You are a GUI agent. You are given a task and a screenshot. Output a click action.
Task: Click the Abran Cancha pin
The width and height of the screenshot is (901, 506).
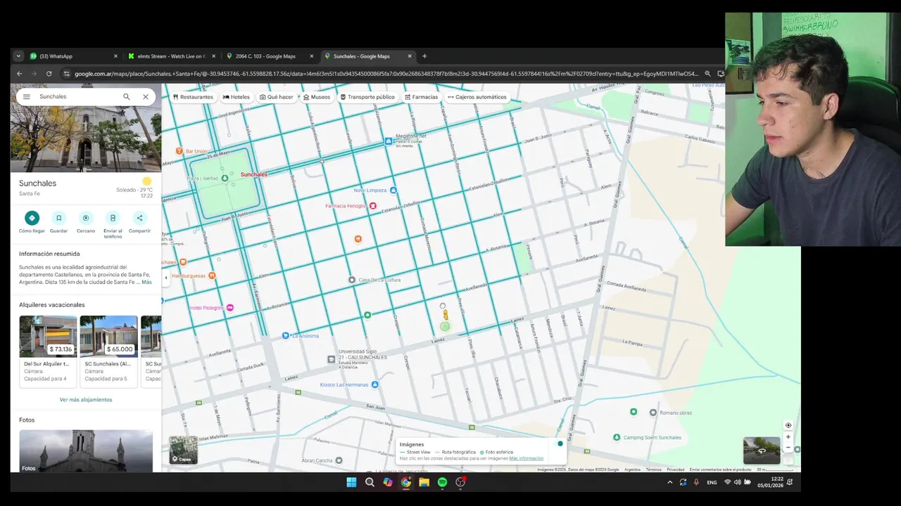339,460
